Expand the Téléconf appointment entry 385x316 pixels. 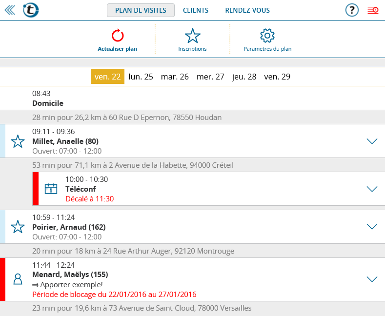coord(372,189)
